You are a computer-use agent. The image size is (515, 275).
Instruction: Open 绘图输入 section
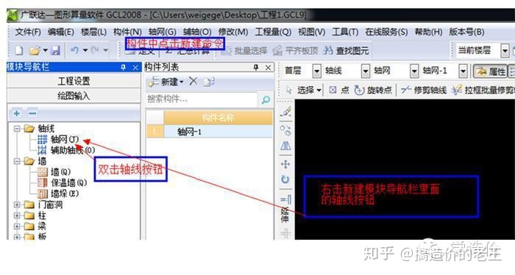pyautogui.click(x=74, y=96)
